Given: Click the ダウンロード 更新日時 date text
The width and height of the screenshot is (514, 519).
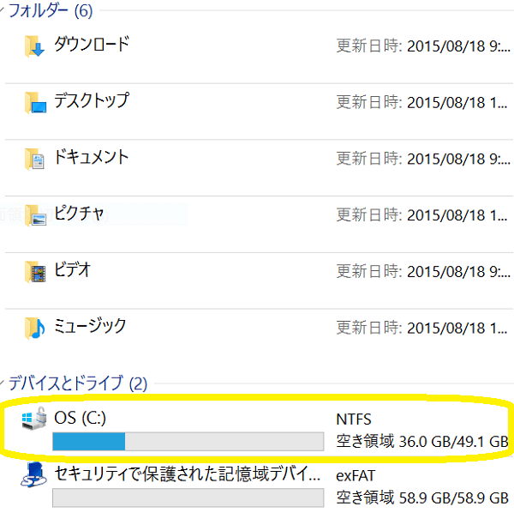Looking at the screenshot, I should pyautogui.click(x=423, y=46).
